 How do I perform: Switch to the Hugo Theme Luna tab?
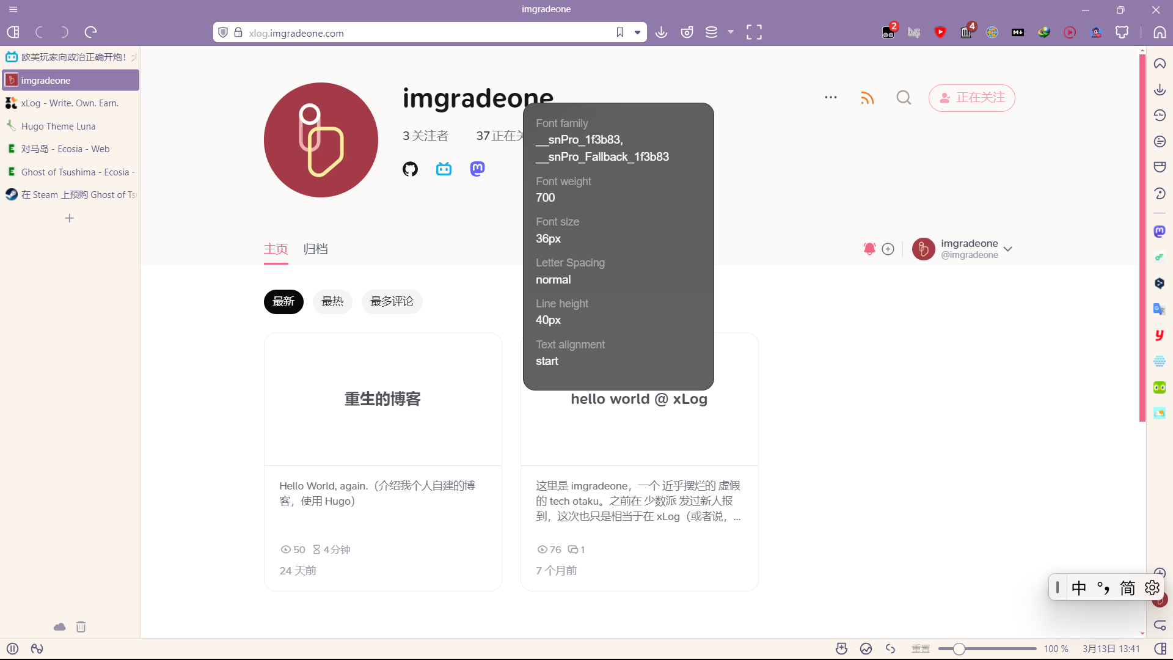[71, 126]
